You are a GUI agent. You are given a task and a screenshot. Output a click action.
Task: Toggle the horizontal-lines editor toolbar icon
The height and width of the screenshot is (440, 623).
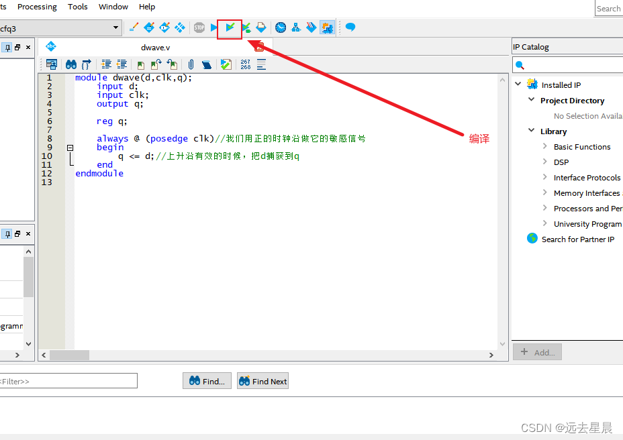(261, 64)
